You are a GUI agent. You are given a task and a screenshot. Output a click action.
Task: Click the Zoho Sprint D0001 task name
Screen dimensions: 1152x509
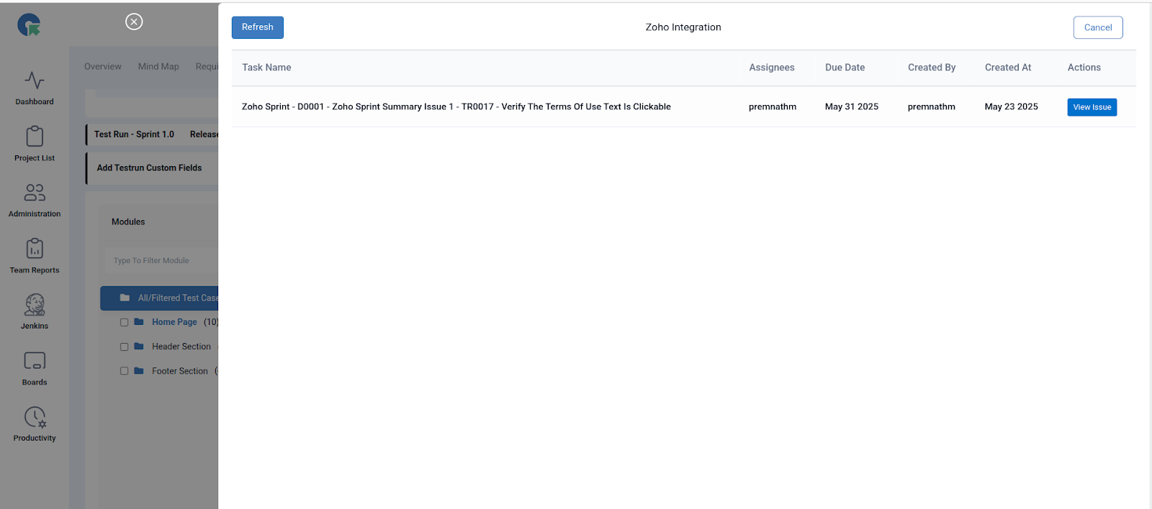[456, 106]
